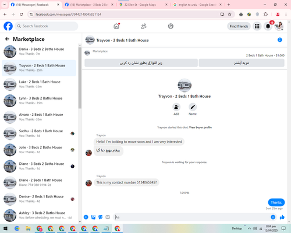
Task: Open the Windows Start menu
Action: tap(5, 228)
